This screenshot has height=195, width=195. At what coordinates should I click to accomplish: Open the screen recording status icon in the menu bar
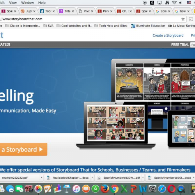pos(145,3)
